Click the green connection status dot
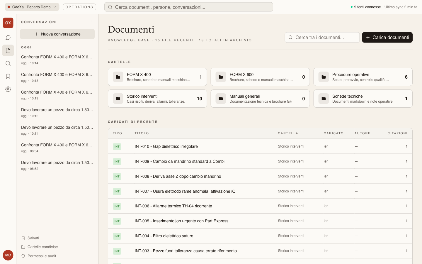 pos(352,7)
